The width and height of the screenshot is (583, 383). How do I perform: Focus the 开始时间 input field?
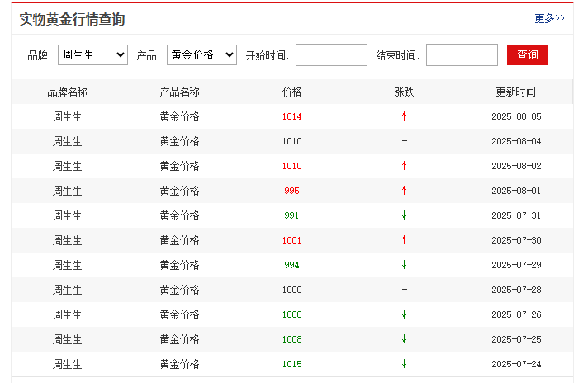[331, 55]
